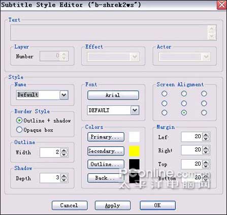Decrease the Left margin value
The height and width of the screenshot is (215, 227).
coord(206,139)
